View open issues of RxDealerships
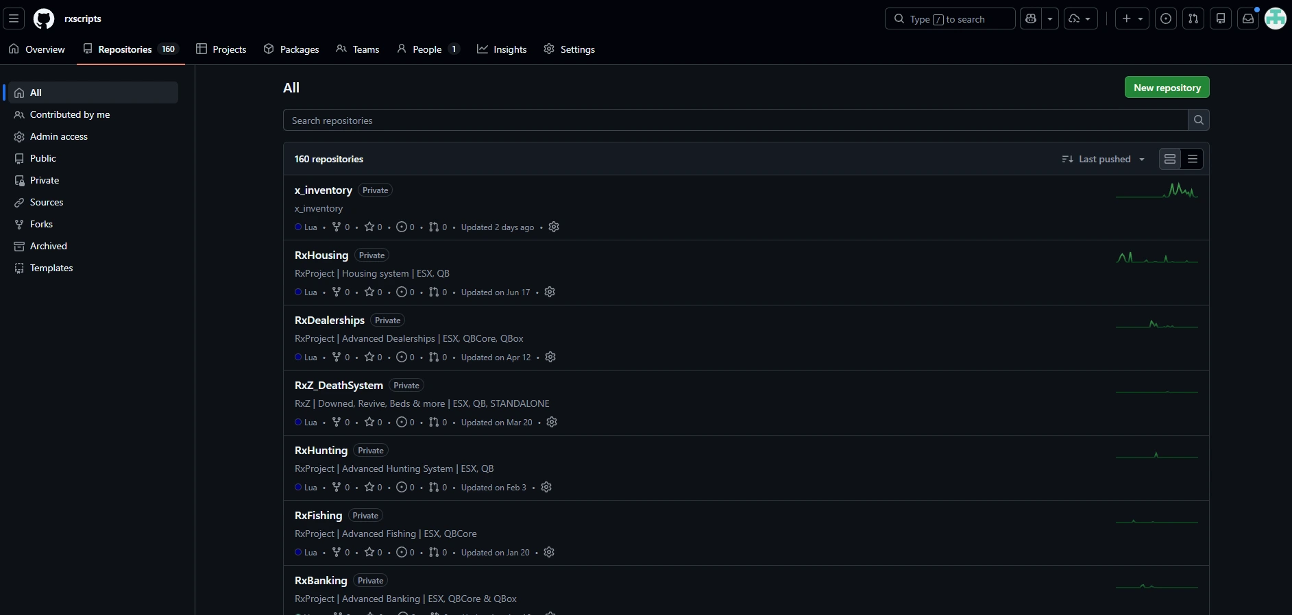Image resolution: width=1292 pixels, height=615 pixels. 406,357
